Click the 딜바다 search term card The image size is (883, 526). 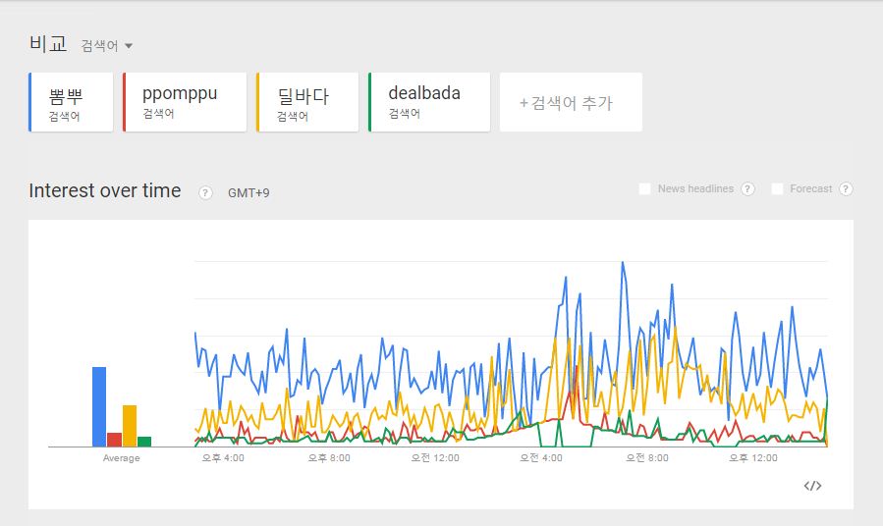point(306,102)
